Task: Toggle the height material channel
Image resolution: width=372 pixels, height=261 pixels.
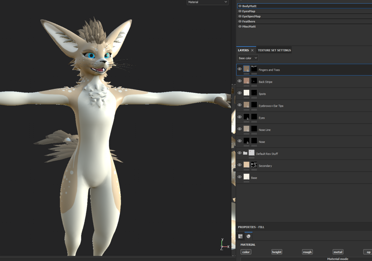Action: point(277,252)
